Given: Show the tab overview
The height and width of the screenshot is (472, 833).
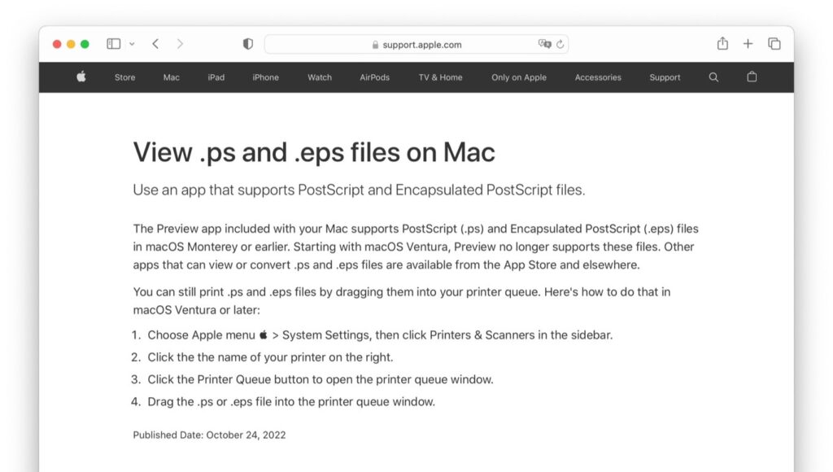Looking at the screenshot, I should [x=771, y=43].
